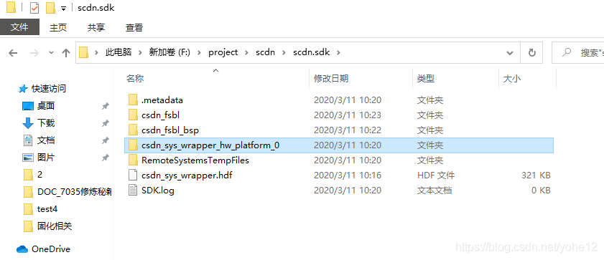Viewport: 604px width, 260px height.
Task: Click the Desktop icon in Quick access
Action: coord(29,106)
